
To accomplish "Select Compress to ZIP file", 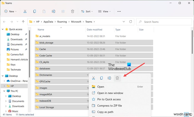I will coord(120,106).
